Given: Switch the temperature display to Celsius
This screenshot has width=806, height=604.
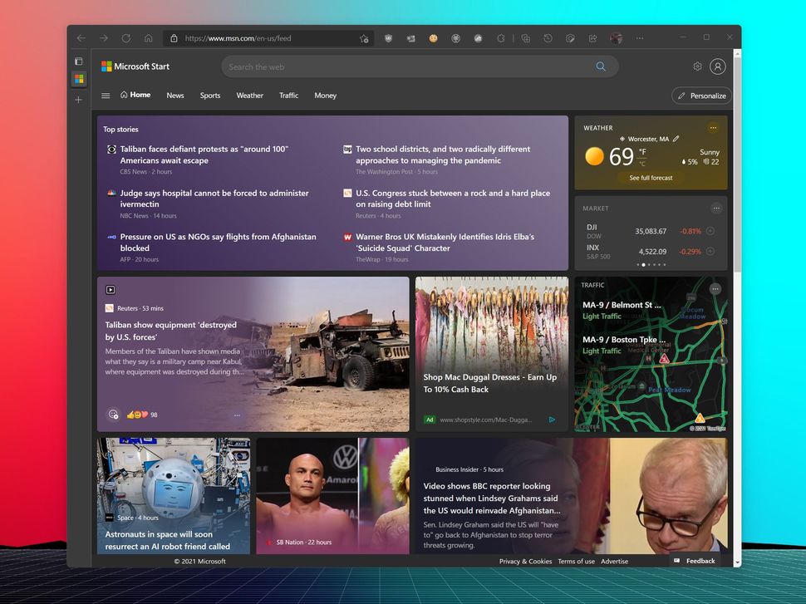Looking at the screenshot, I should pyautogui.click(x=643, y=163).
